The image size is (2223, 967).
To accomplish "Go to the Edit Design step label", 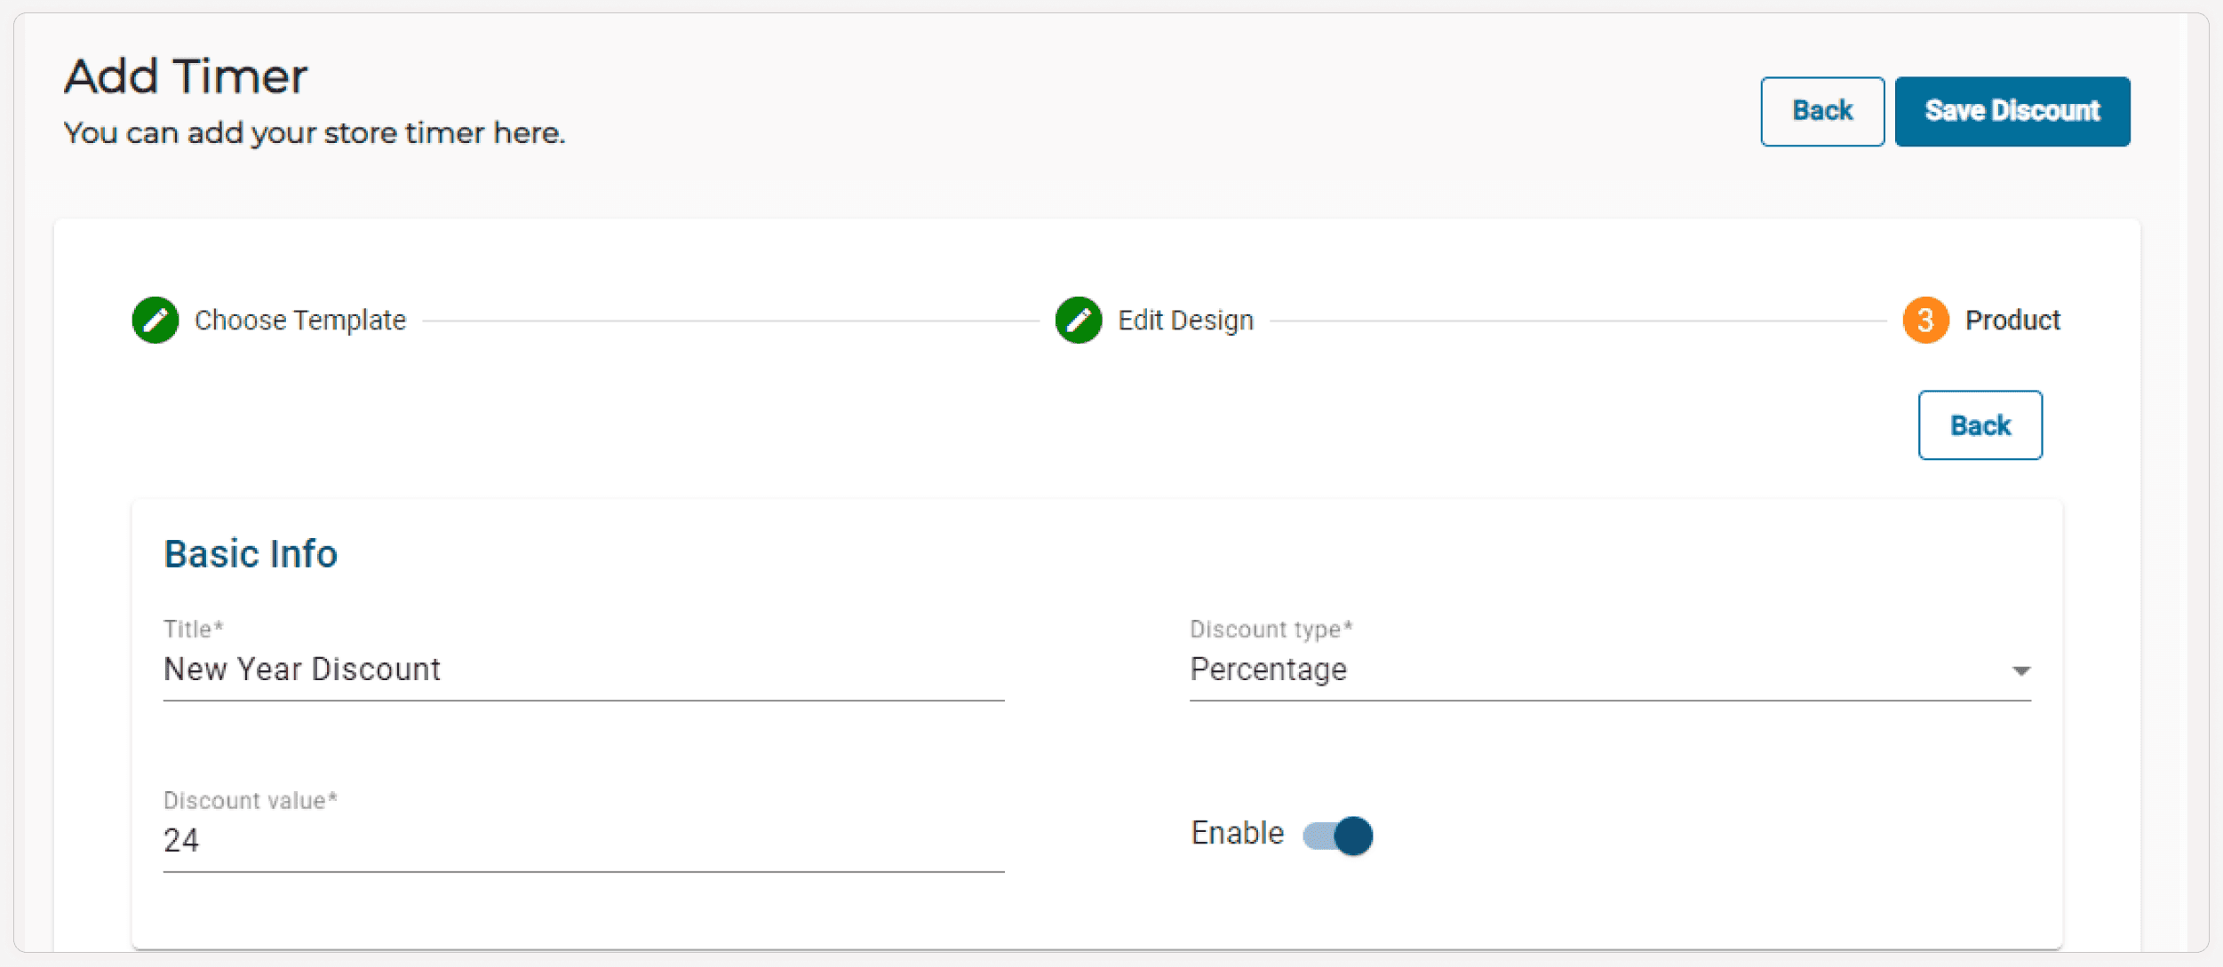I will coord(1184,320).
